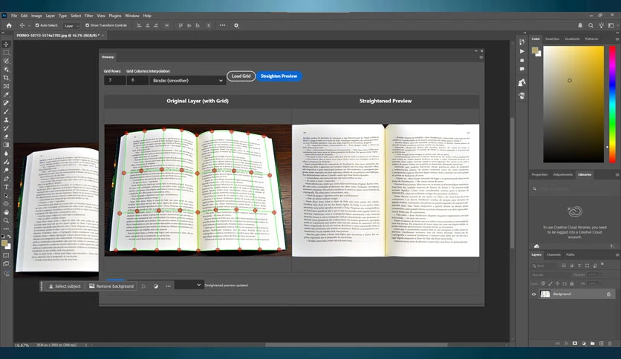The height and width of the screenshot is (359, 621).
Task: Open the Filter menu
Action: pyautogui.click(x=88, y=16)
